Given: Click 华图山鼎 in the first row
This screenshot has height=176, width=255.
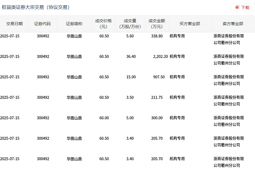Looking at the screenshot, I should [x=74, y=36].
